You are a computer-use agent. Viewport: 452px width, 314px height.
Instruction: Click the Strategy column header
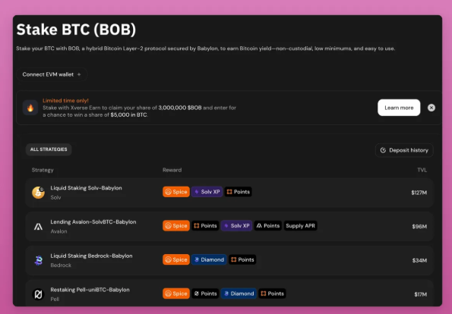pos(43,170)
